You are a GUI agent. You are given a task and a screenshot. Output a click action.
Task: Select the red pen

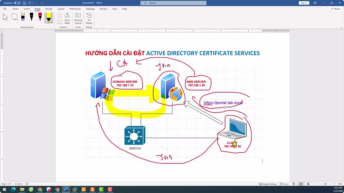(40, 17)
